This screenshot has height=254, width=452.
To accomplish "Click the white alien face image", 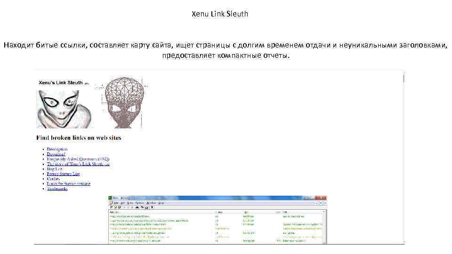I will (65, 109).
